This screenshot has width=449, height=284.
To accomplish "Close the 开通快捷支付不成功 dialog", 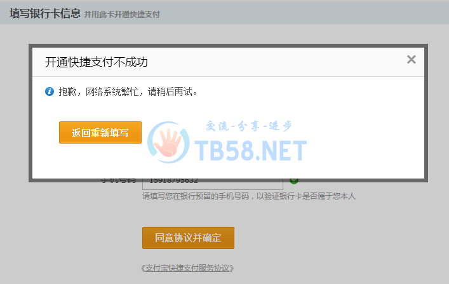I will [411, 59].
